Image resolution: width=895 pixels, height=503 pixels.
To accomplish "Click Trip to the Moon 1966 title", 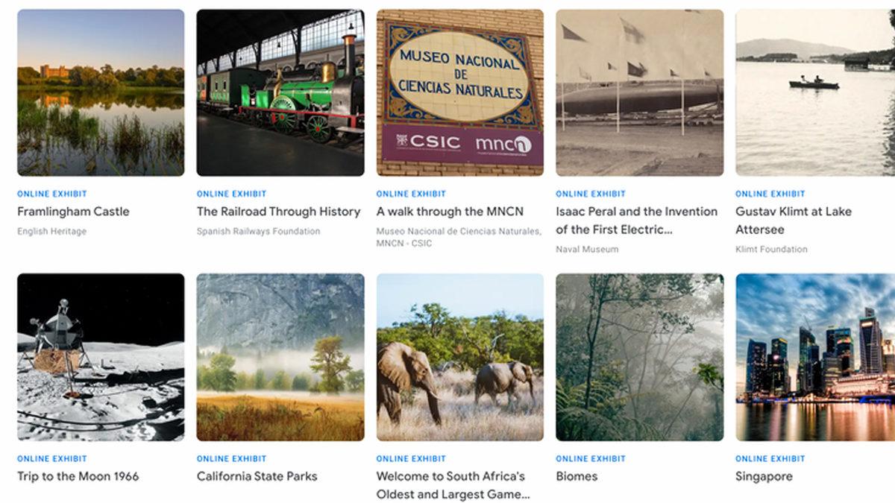I will 78,476.
